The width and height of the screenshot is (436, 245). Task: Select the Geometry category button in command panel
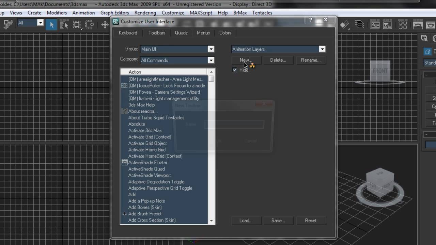[427, 52]
